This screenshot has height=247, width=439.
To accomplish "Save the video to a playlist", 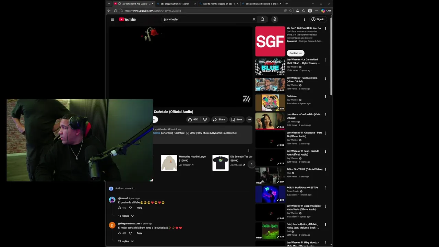I will [236, 119].
